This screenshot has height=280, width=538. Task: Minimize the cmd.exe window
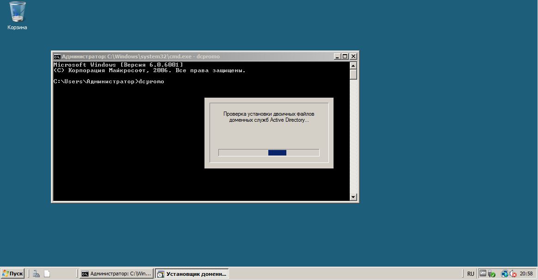(337, 56)
